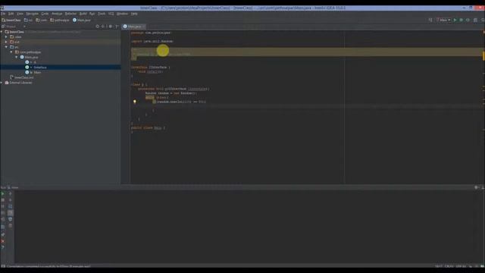Click the Print icon in Run console
The width and height of the screenshot is (485, 273).
(x=10, y=219)
